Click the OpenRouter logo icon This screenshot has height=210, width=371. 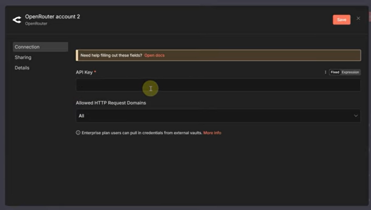pos(17,20)
